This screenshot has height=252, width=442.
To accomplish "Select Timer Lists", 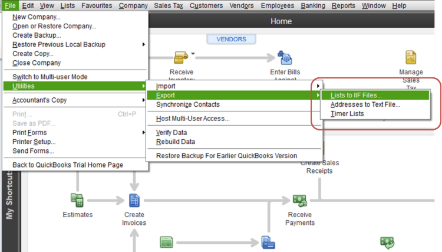I will 347,114.
